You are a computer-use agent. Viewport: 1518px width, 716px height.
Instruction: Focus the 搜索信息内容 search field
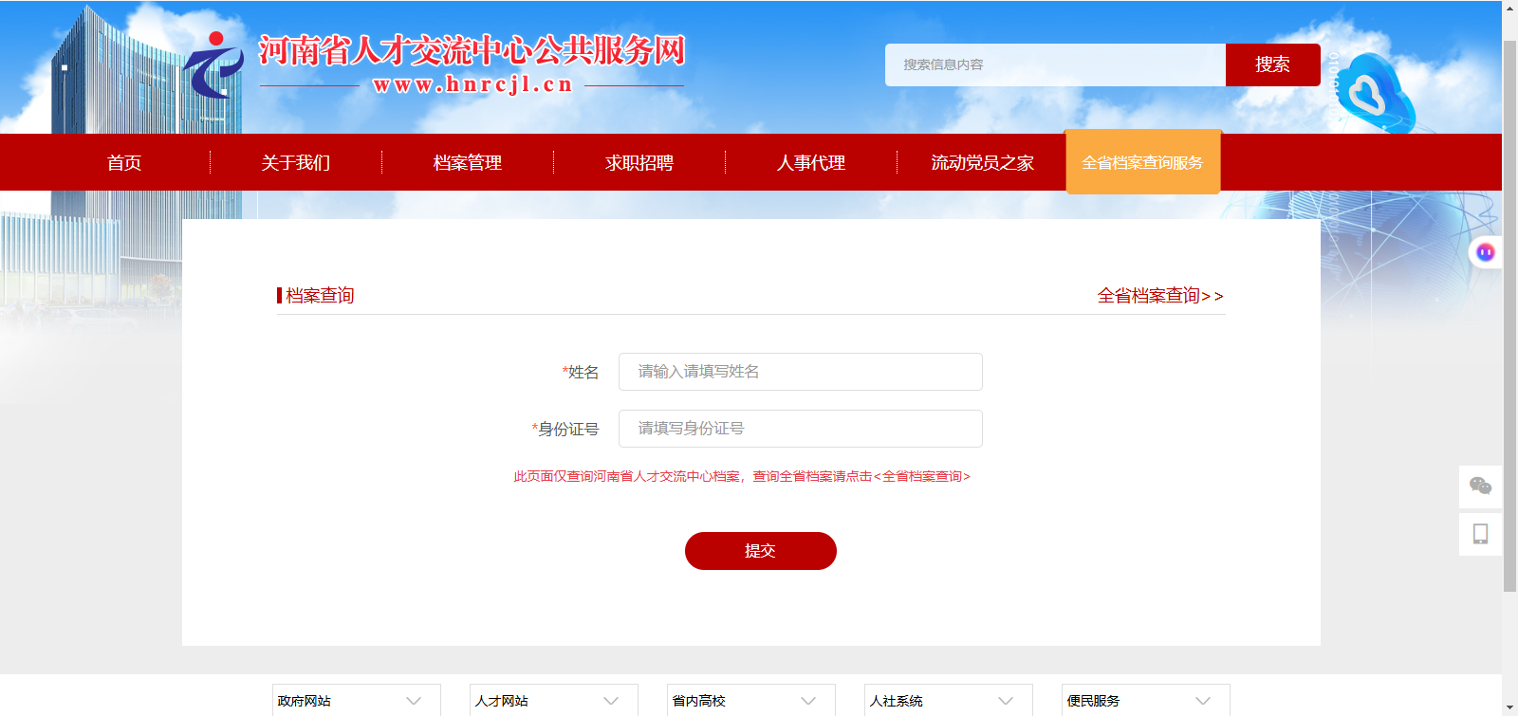pos(1055,64)
